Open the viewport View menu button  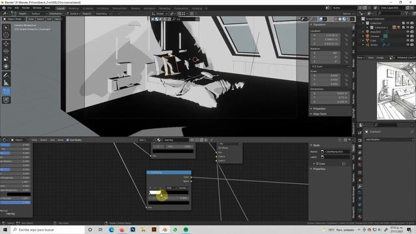31,19
